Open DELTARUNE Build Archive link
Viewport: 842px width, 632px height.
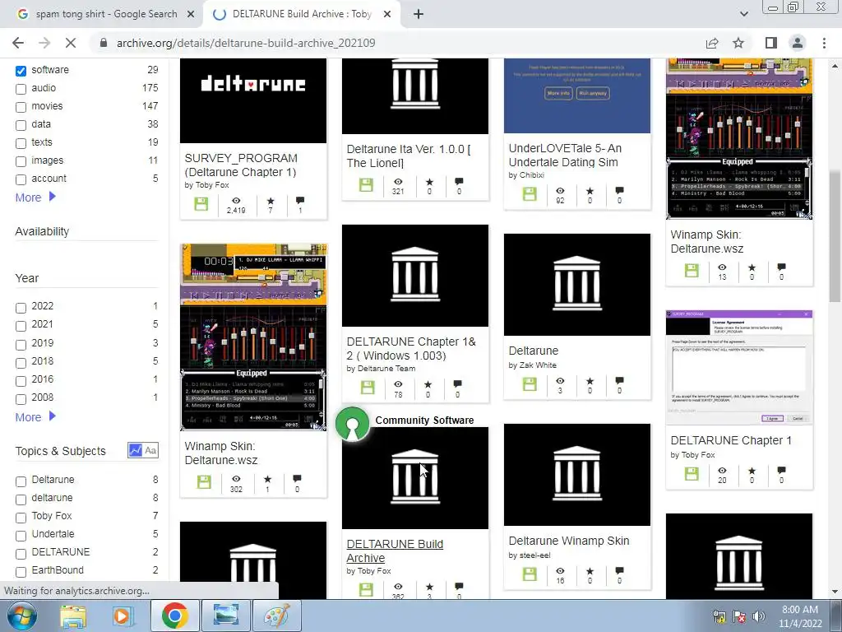[395, 551]
